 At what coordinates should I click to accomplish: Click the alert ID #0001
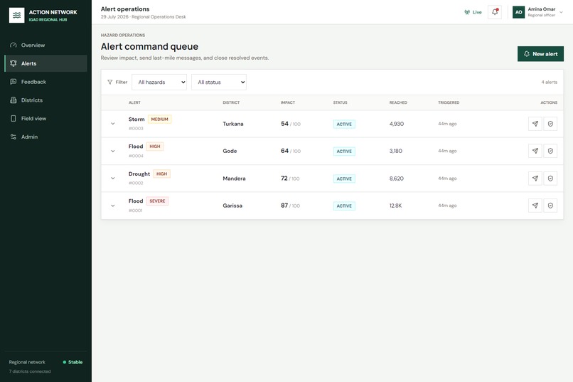point(136,211)
